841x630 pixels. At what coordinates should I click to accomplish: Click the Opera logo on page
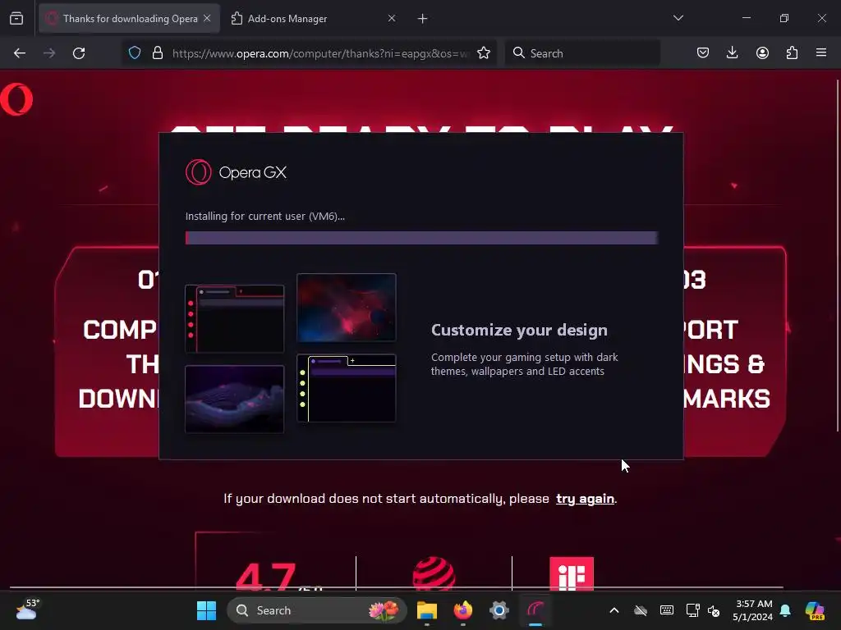pyautogui.click(x=16, y=99)
